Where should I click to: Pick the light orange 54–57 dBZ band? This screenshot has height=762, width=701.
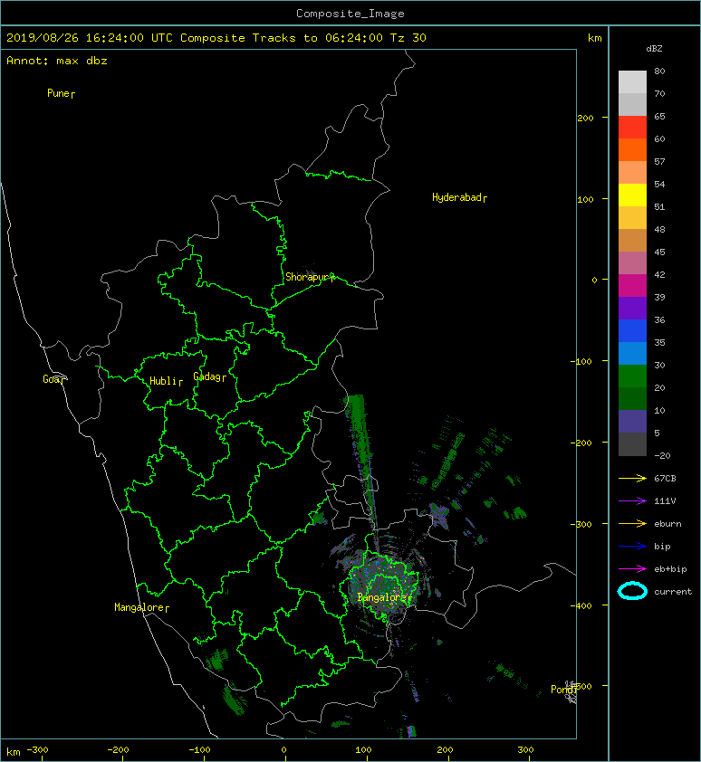click(632, 173)
